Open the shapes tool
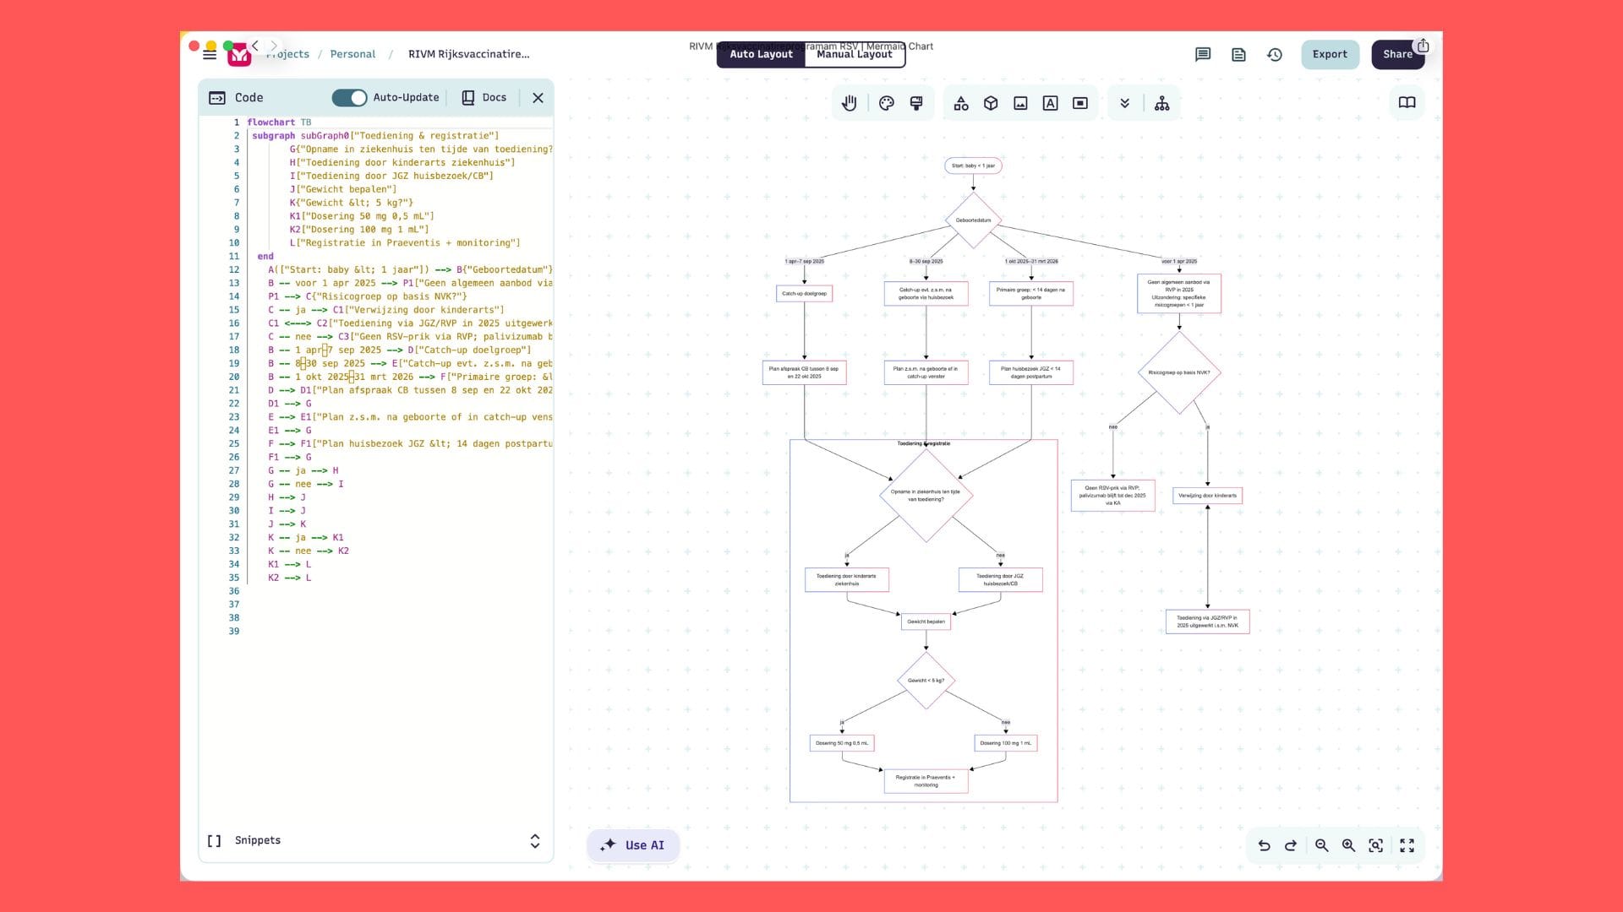The image size is (1623, 912). [x=960, y=103]
